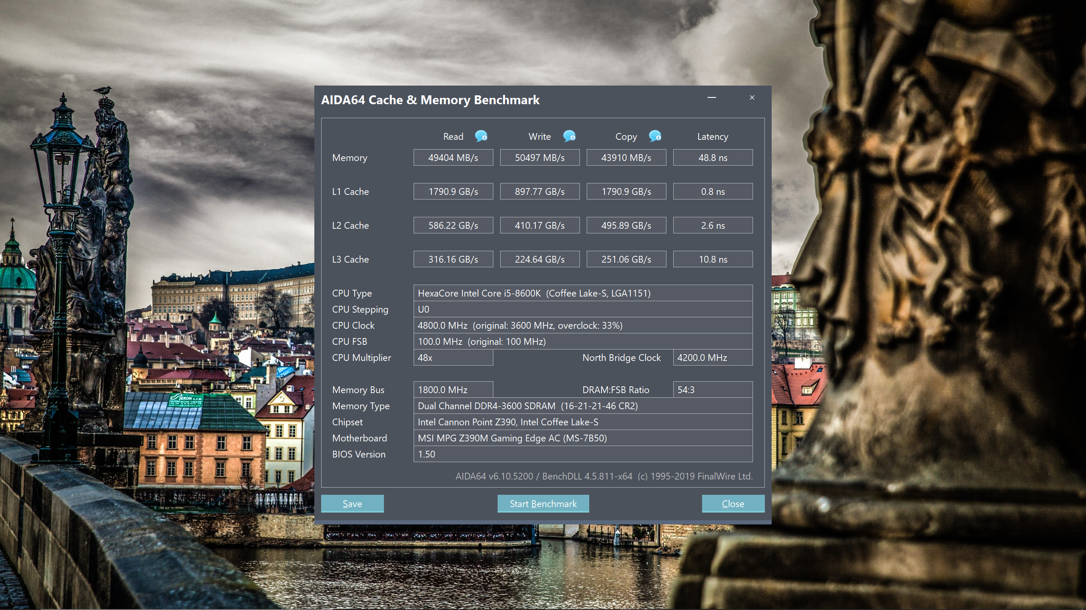Click the L3 Cache Latency 10.8 ns box
This screenshot has width=1086, height=610.
[713, 259]
